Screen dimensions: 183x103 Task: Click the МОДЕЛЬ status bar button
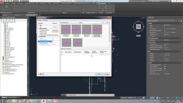click(x=131, y=98)
